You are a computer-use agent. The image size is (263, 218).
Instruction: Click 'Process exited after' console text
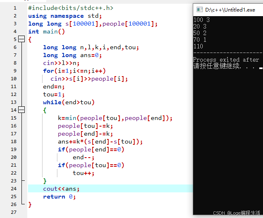click(226, 60)
